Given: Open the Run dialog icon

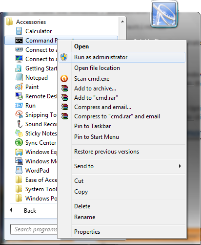Looking at the screenshot, I should [x=19, y=106].
